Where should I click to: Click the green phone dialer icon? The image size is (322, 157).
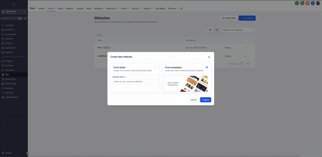coord(297,3)
